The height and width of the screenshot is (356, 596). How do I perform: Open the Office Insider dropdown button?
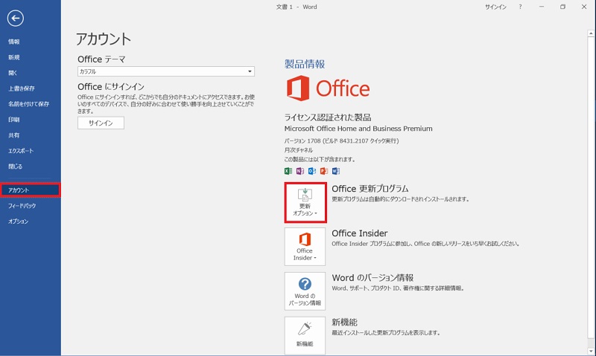(305, 247)
